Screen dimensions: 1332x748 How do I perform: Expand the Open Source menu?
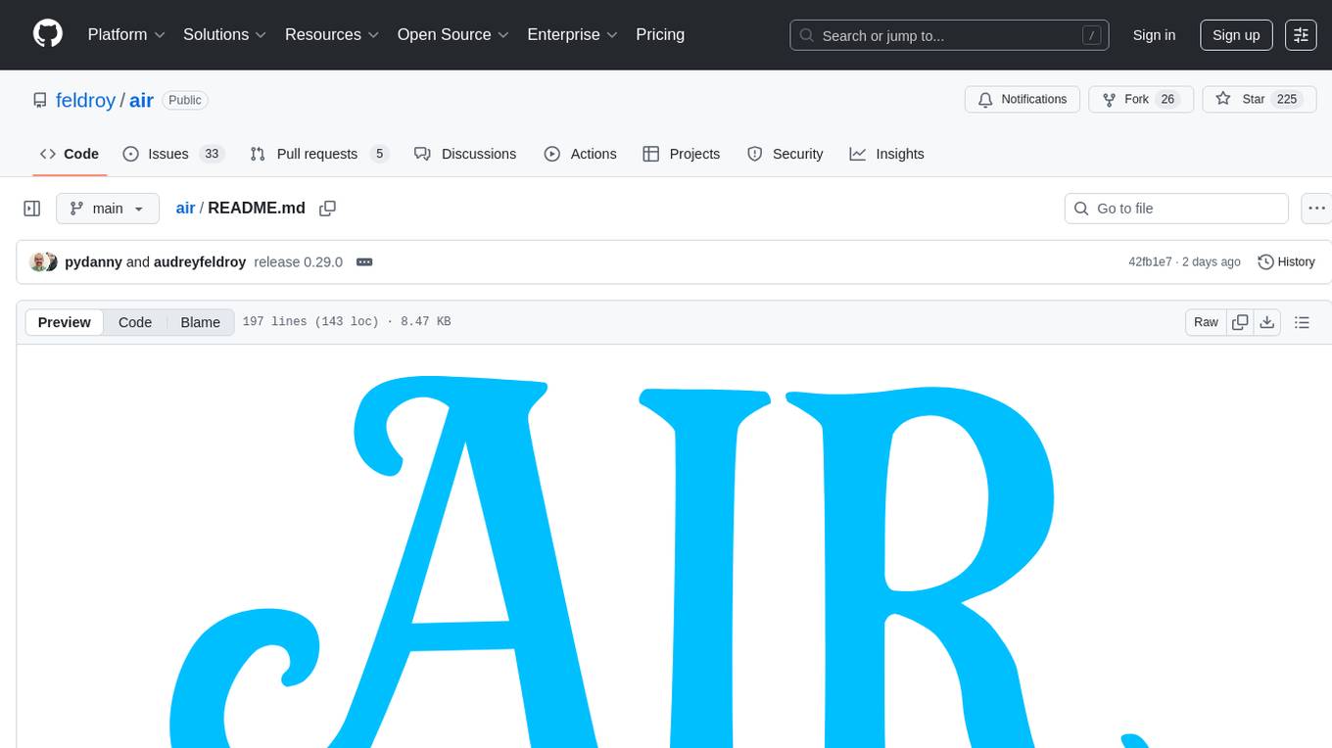point(452,34)
